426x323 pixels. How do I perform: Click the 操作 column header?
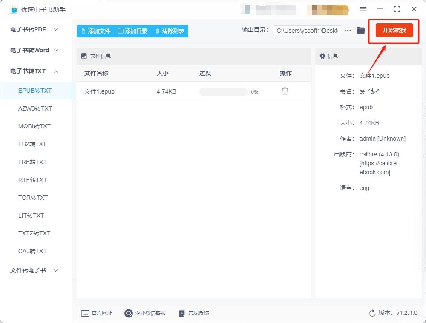point(285,73)
